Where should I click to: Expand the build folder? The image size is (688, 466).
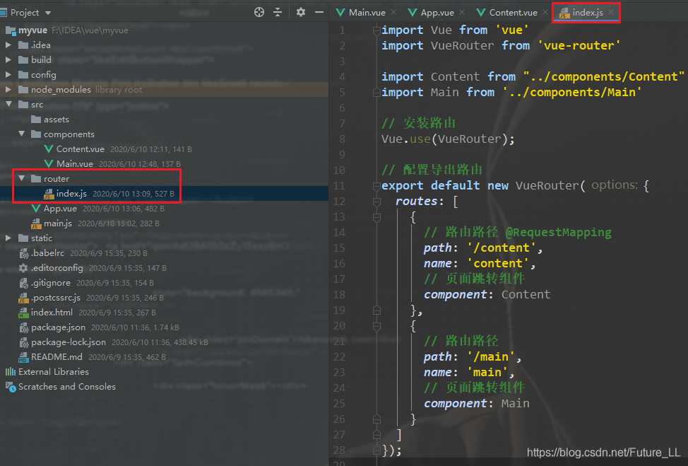[x=8, y=59]
